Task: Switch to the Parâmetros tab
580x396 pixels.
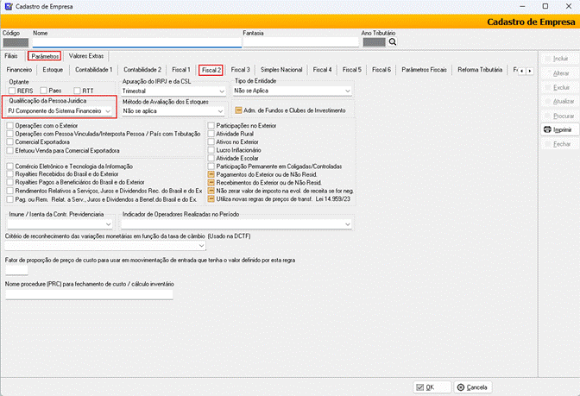Action: tap(45, 56)
